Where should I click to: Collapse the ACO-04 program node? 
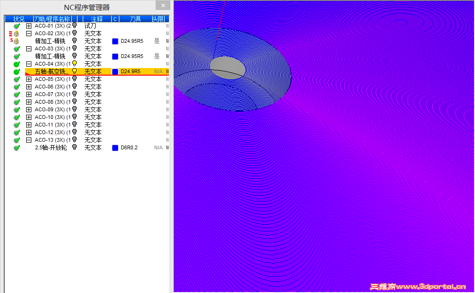(x=29, y=64)
